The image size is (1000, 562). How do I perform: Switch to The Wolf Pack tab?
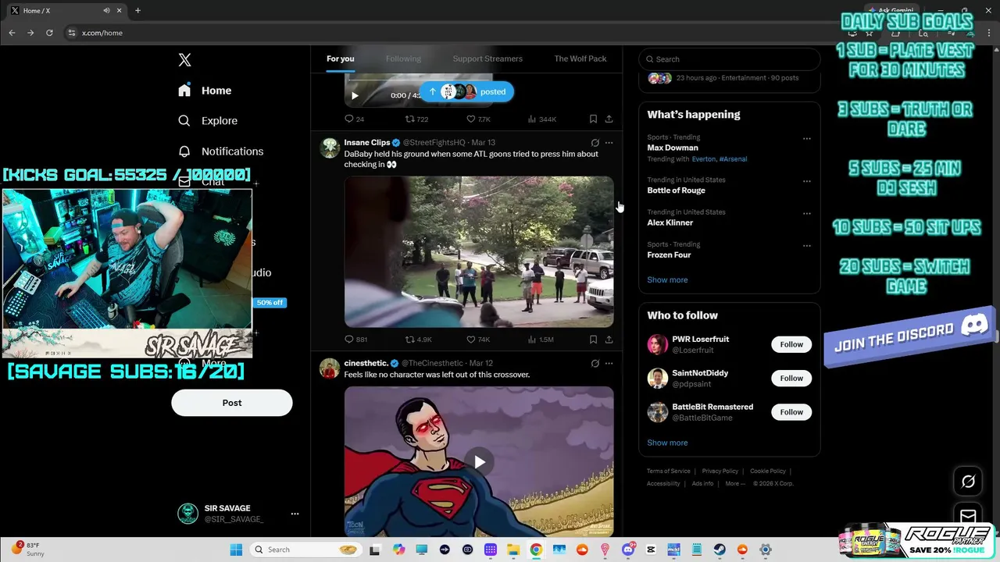[x=580, y=59]
